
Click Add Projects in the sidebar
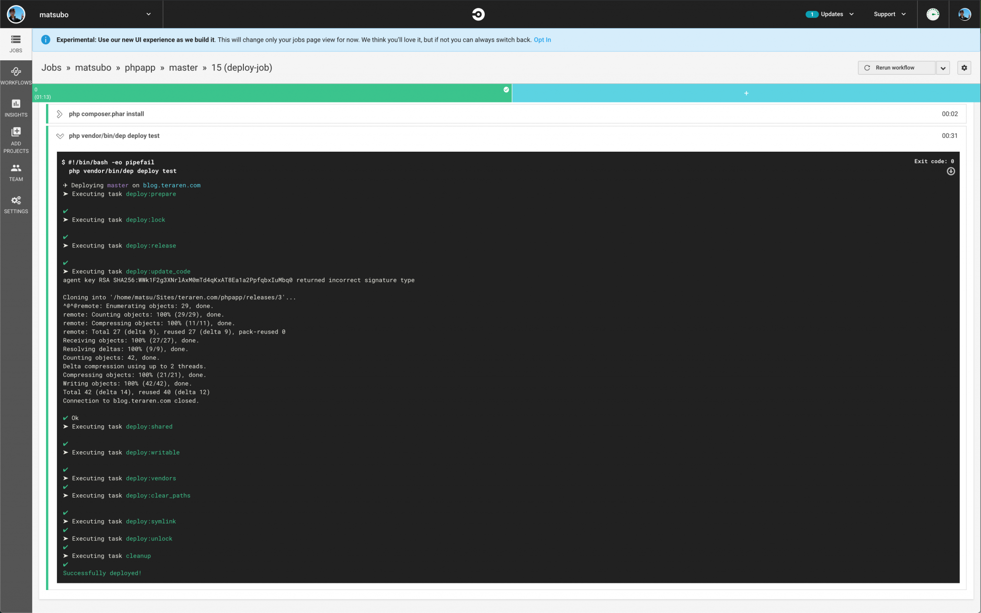click(x=16, y=139)
